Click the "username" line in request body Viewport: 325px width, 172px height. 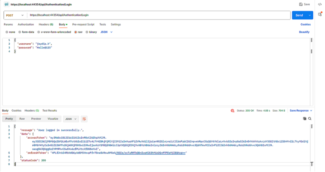point(35,44)
